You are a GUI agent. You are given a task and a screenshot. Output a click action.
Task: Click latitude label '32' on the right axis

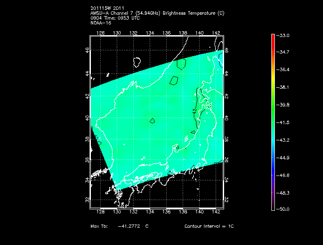click(226, 200)
